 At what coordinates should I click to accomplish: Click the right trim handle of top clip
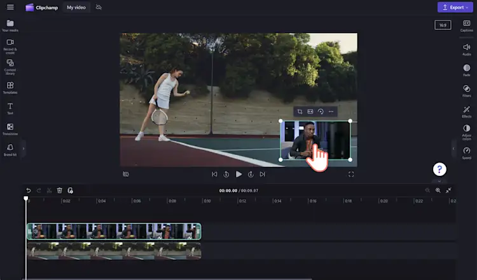coord(198,231)
